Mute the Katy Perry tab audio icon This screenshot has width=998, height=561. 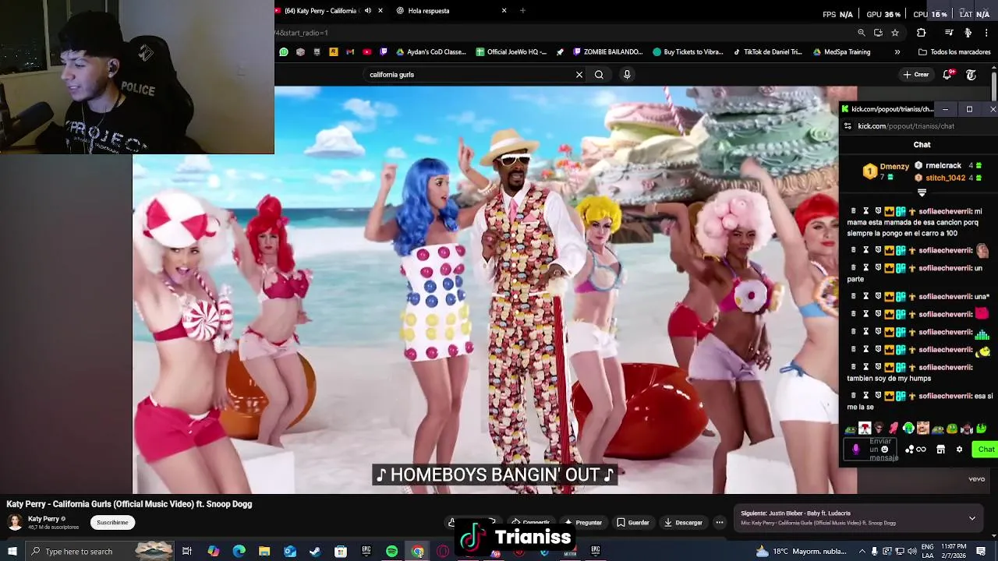(366, 11)
